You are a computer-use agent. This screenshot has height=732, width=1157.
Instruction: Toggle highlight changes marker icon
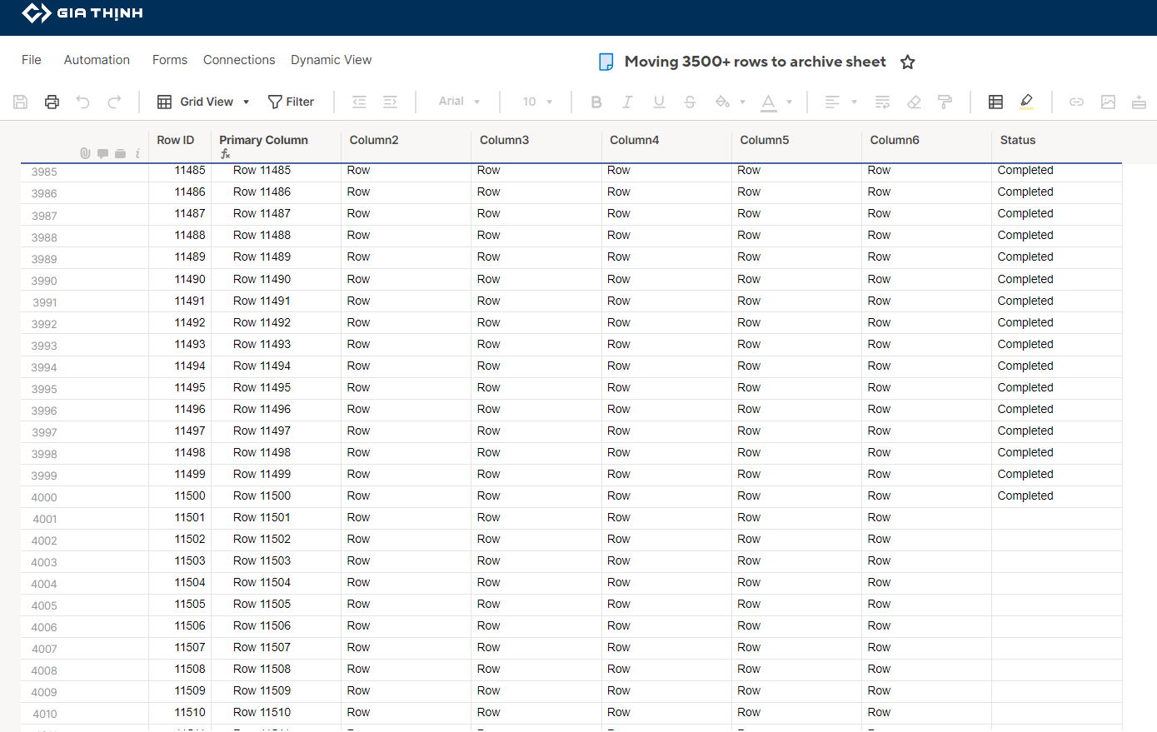click(1026, 102)
